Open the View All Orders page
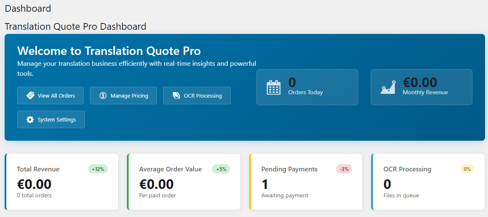The image size is (488, 217). pyautogui.click(x=56, y=96)
